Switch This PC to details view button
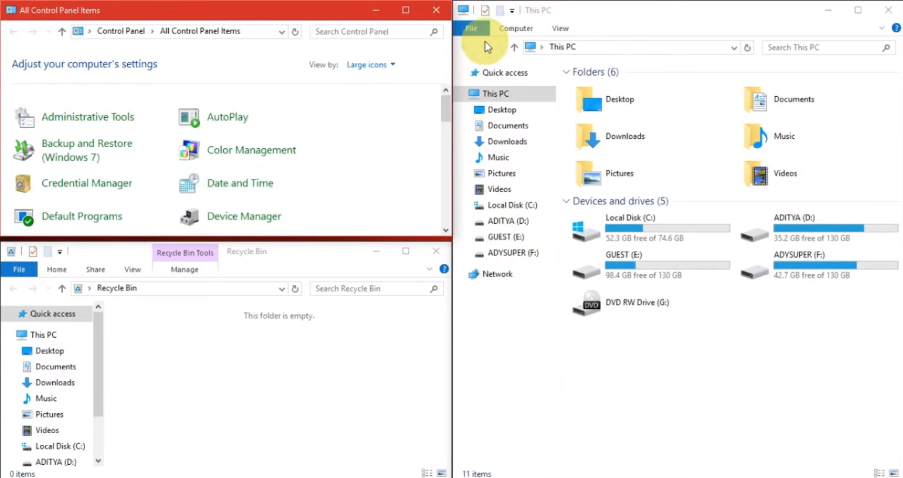This screenshot has width=903, height=478. click(879, 473)
